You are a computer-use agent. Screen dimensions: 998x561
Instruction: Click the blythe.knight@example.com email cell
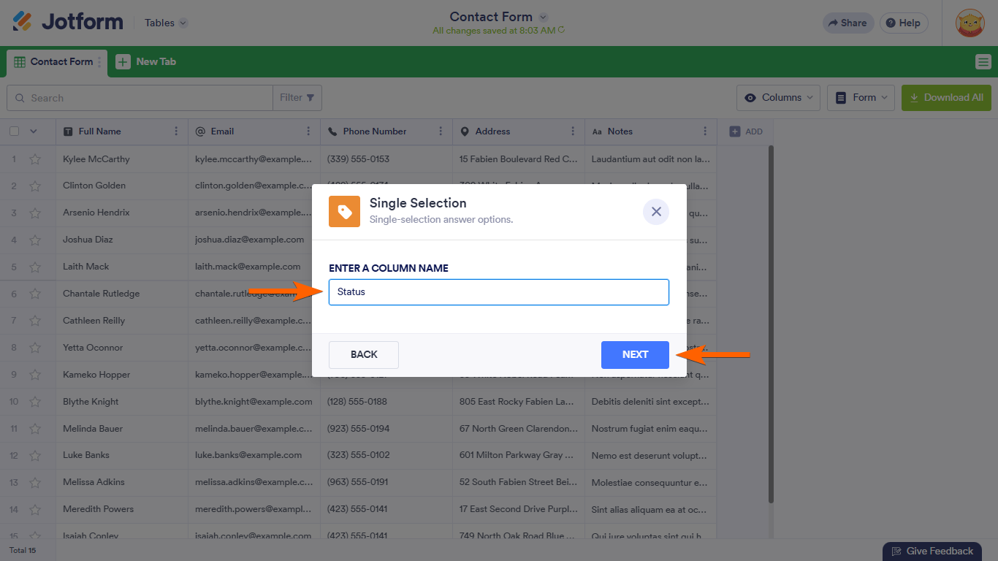click(254, 402)
